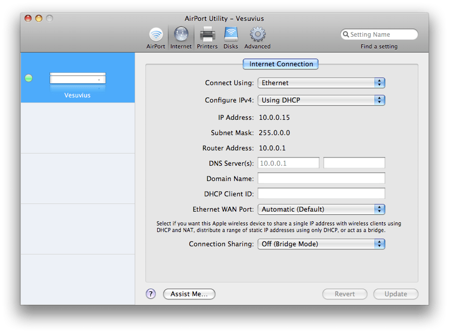449x333 pixels.
Task: Open the Connect Using Ethernet dropdown
Action: tap(321, 83)
